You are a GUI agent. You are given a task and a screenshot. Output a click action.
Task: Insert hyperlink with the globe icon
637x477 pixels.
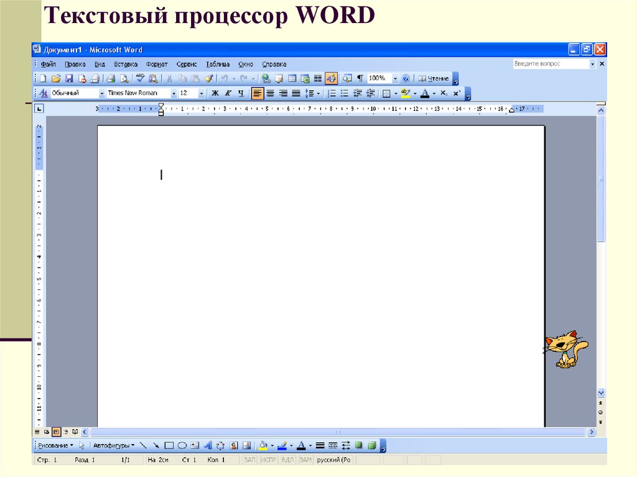266,78
